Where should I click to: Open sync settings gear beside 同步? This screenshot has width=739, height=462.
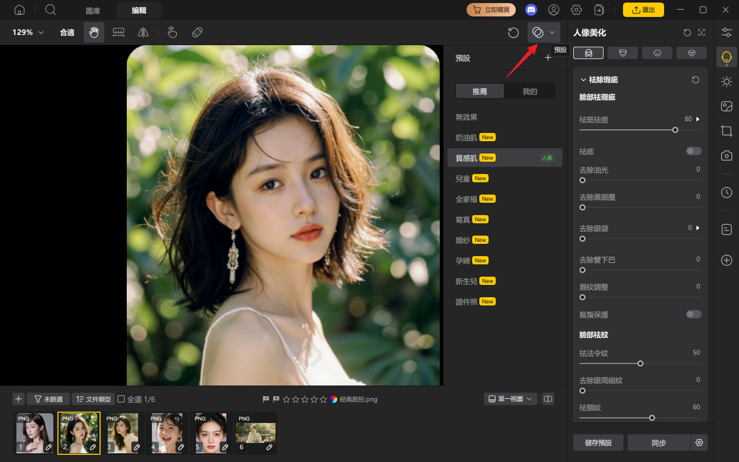(x=699, y=442)
